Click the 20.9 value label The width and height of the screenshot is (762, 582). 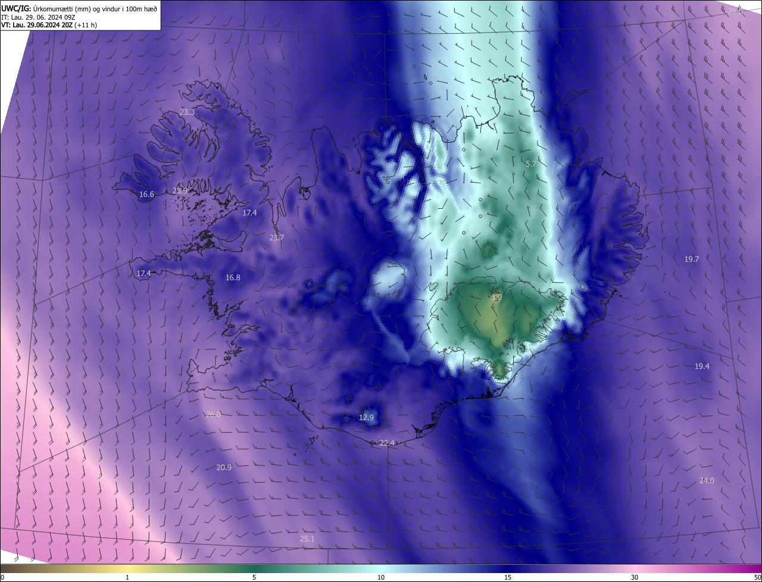click(224, 467)
